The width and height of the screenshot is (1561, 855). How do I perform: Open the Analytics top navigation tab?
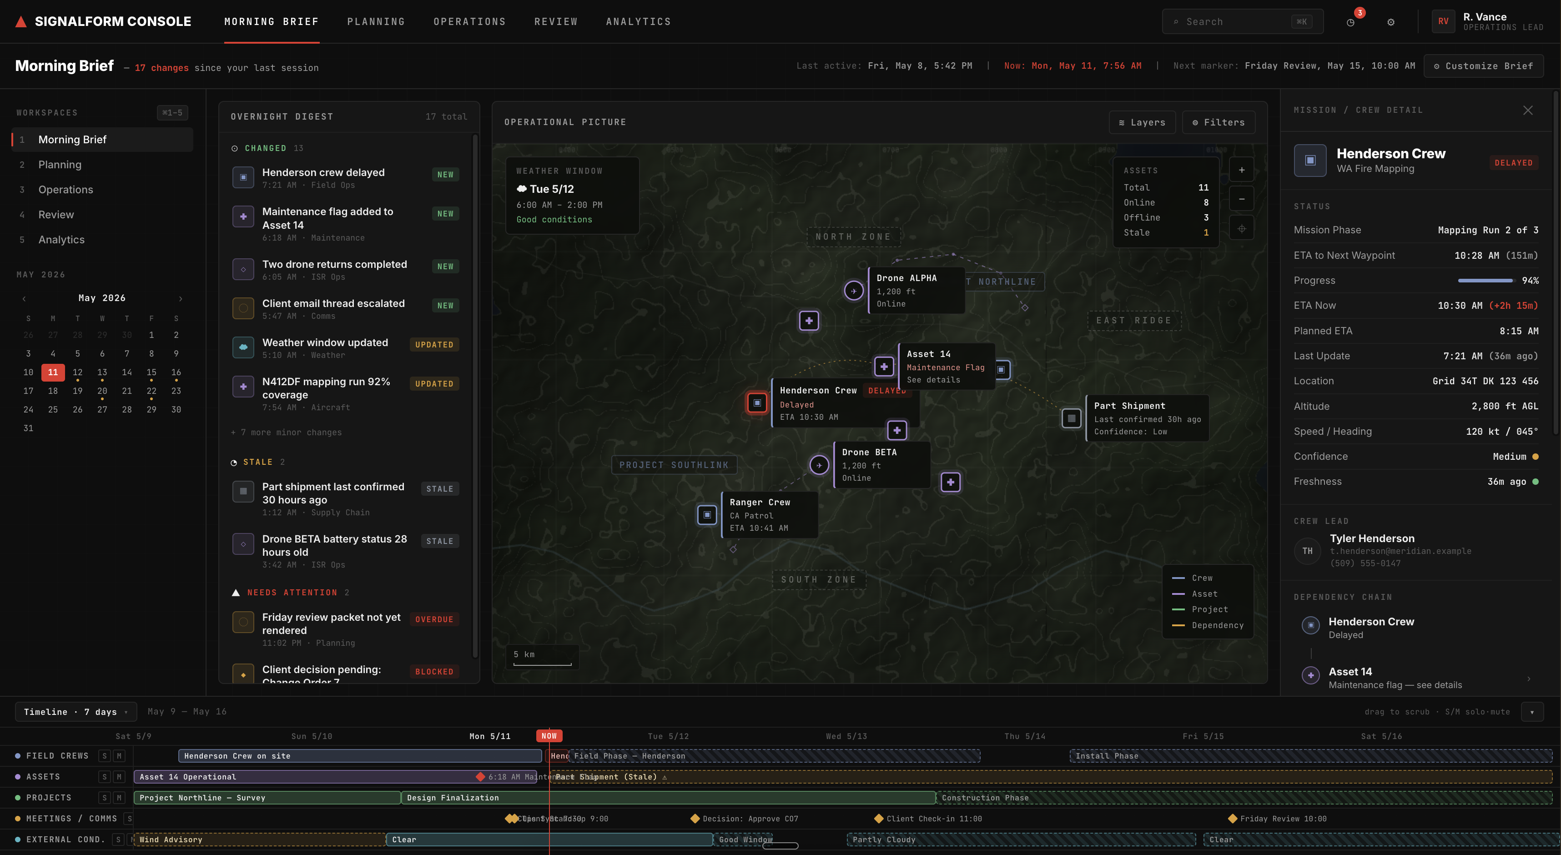point(638,22)
